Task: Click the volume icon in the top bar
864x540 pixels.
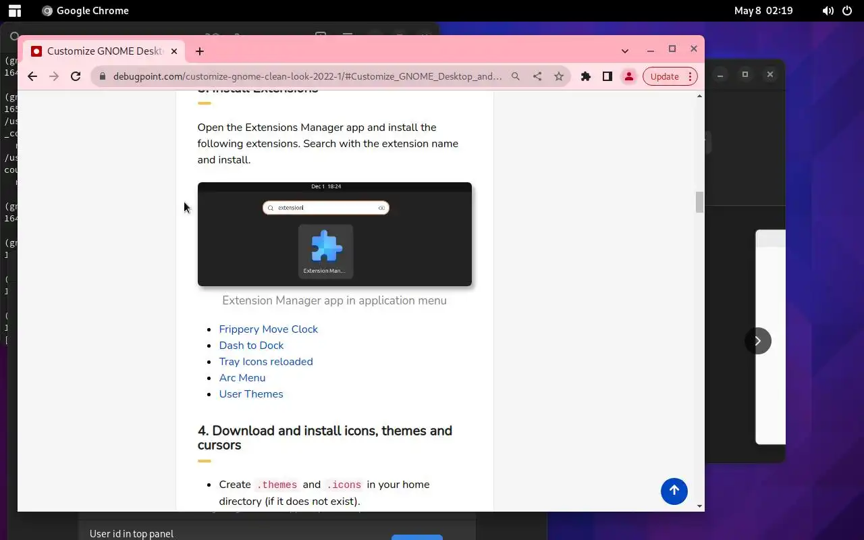Action: coord(828,11)
